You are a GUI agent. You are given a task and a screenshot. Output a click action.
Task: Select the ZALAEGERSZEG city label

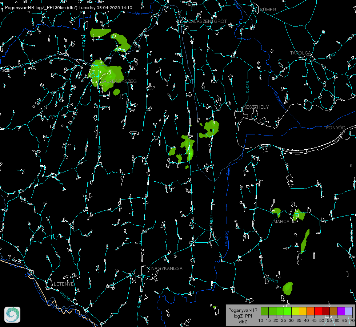tap(119, 81)
